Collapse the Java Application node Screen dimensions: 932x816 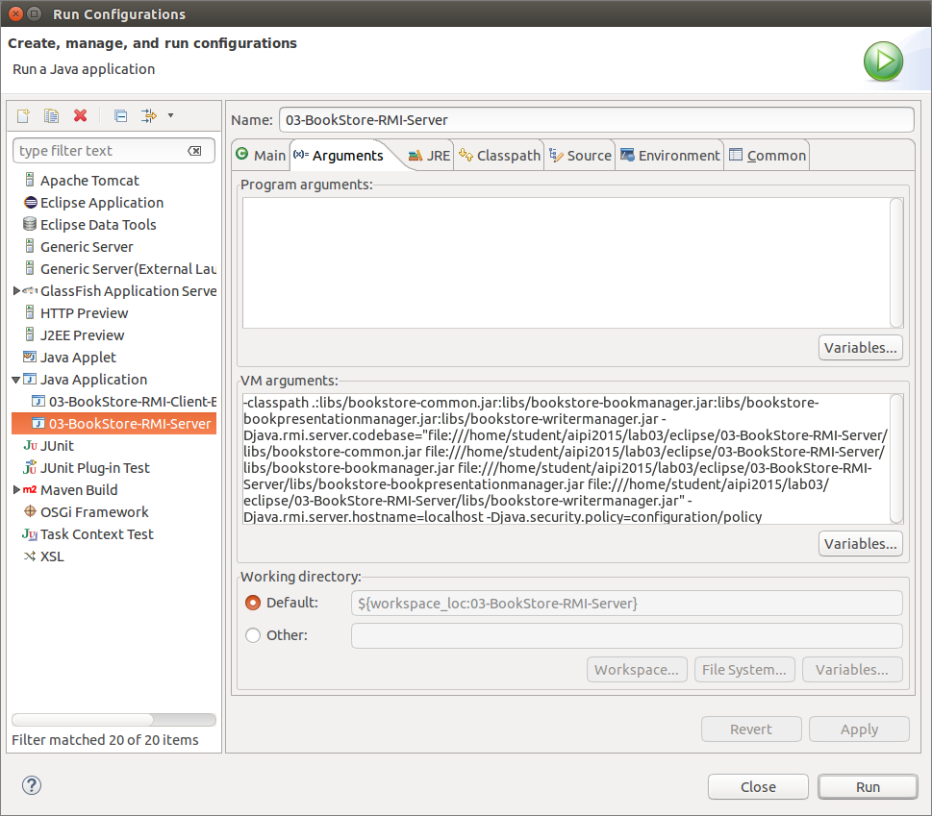[16, 380]
